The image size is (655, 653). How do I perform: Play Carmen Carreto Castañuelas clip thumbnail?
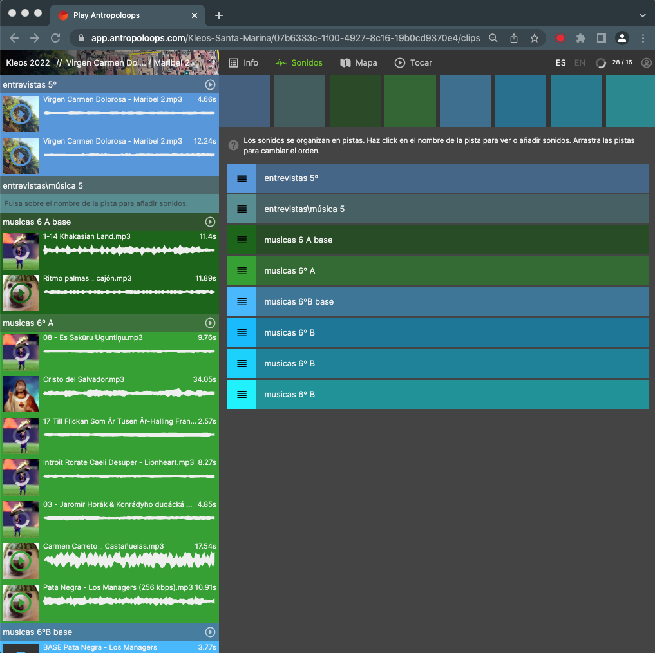point(21,562)
